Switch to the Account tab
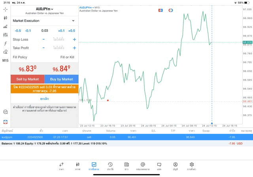The width and height of the screenshot is (253, 177). 175,166
